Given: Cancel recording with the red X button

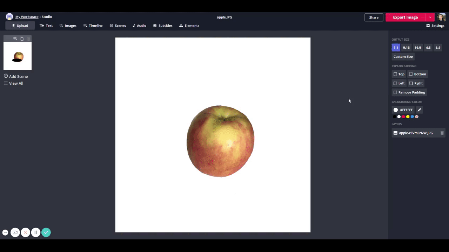Looking at the screenshot, I should tap(25, 232).
